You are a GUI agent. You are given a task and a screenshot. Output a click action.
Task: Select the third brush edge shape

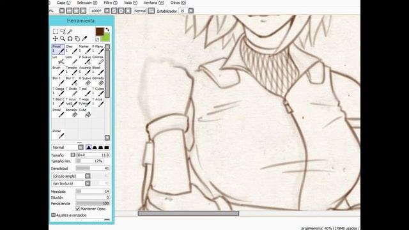[x=101, y=148]
